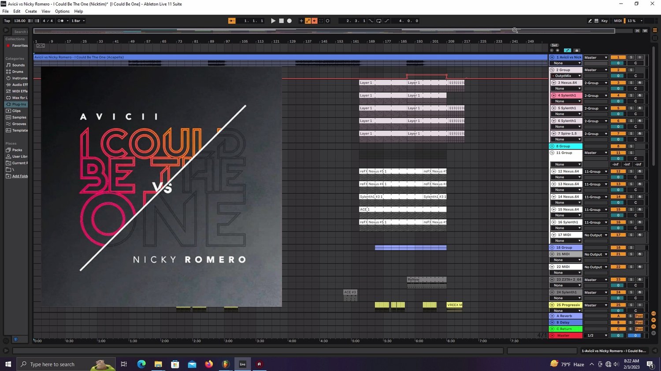The height and width of the screenshot is (371, 661).
Task: Click the MIDI map mode button
Action: [x=618, y=21]
